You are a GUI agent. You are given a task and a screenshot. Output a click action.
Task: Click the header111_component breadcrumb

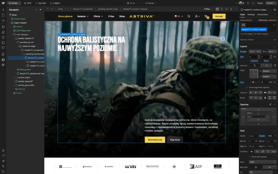pos(83,9)
